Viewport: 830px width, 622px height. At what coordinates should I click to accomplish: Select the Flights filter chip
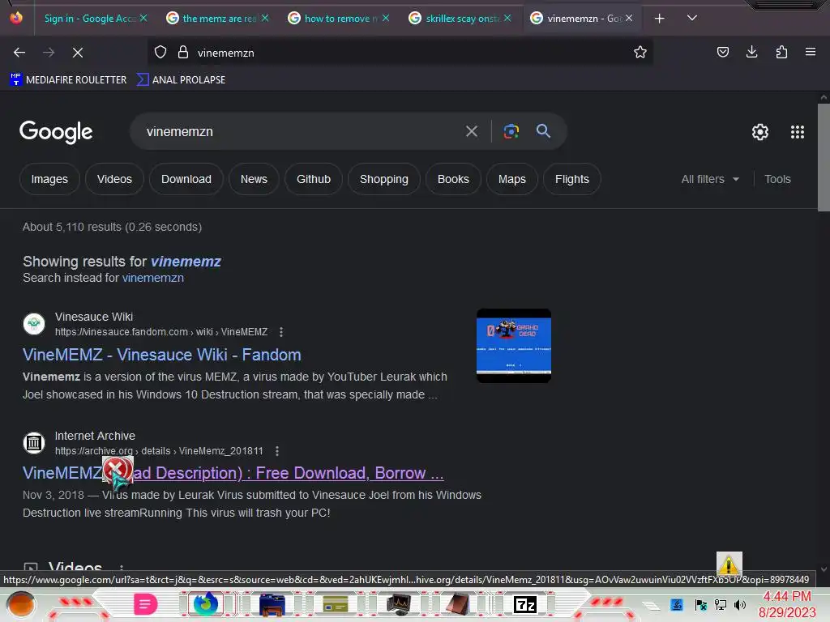(x=572, y=179)
